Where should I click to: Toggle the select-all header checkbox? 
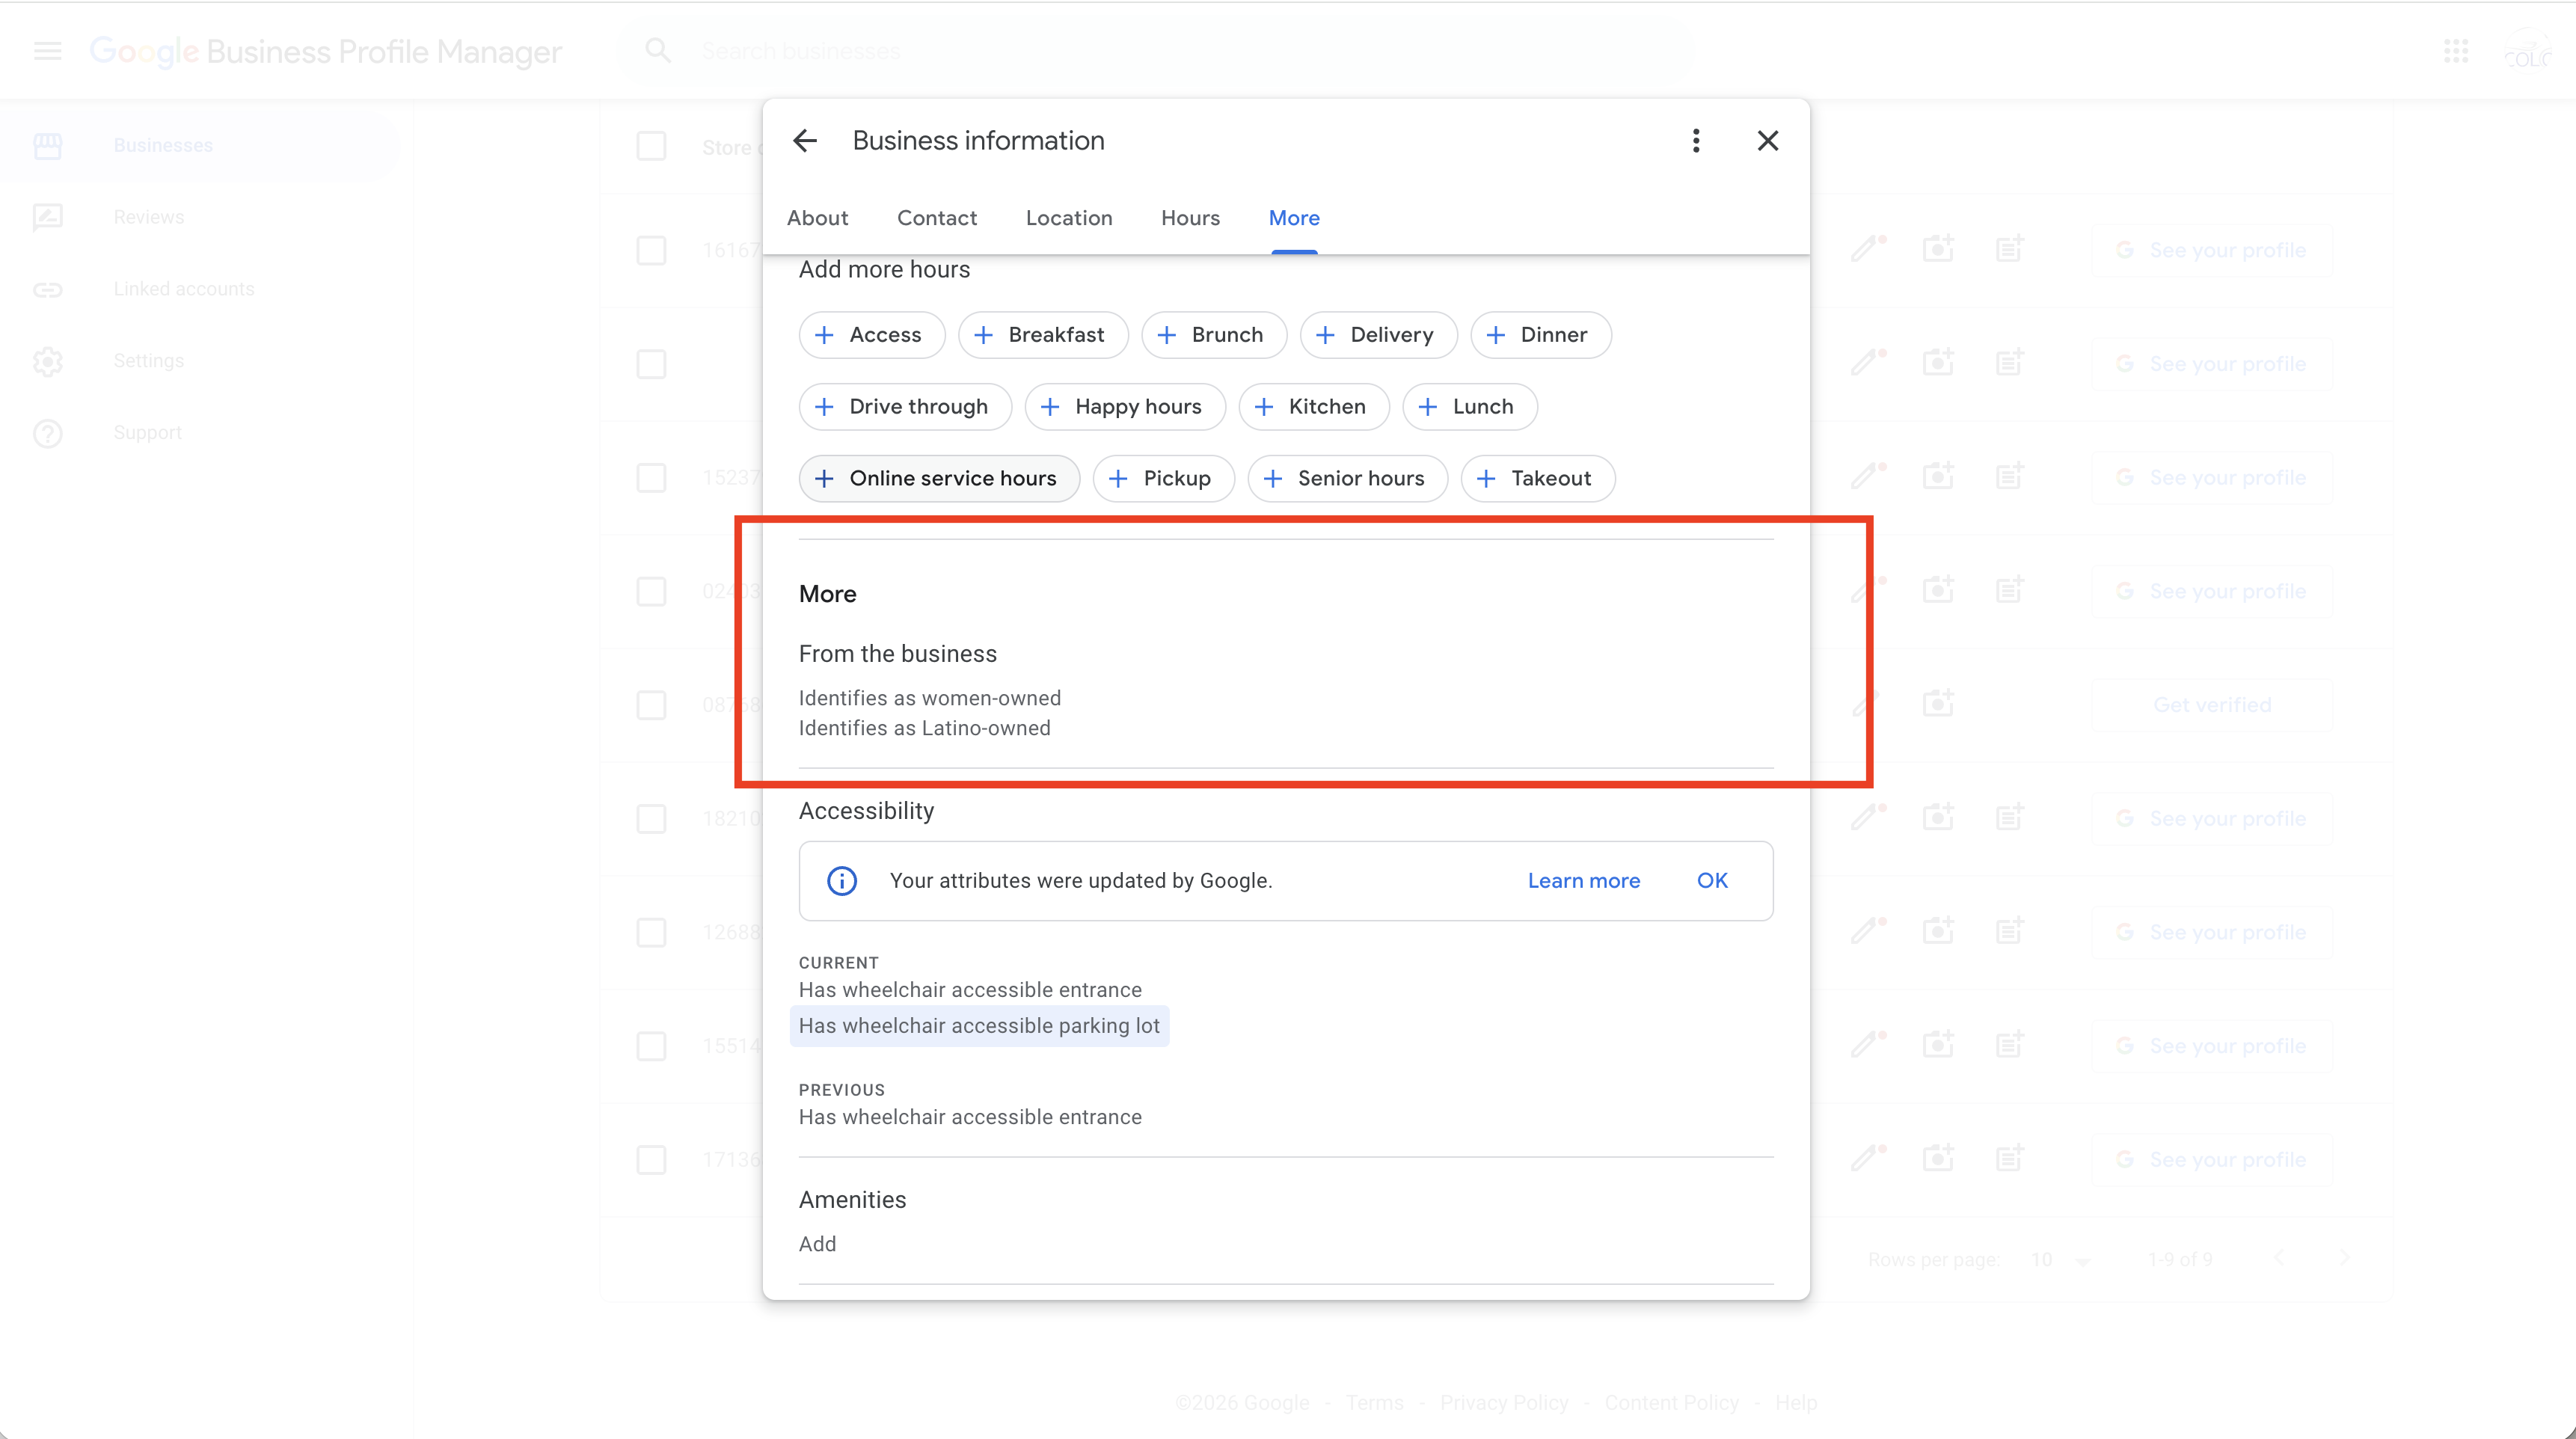pos(651,147)
